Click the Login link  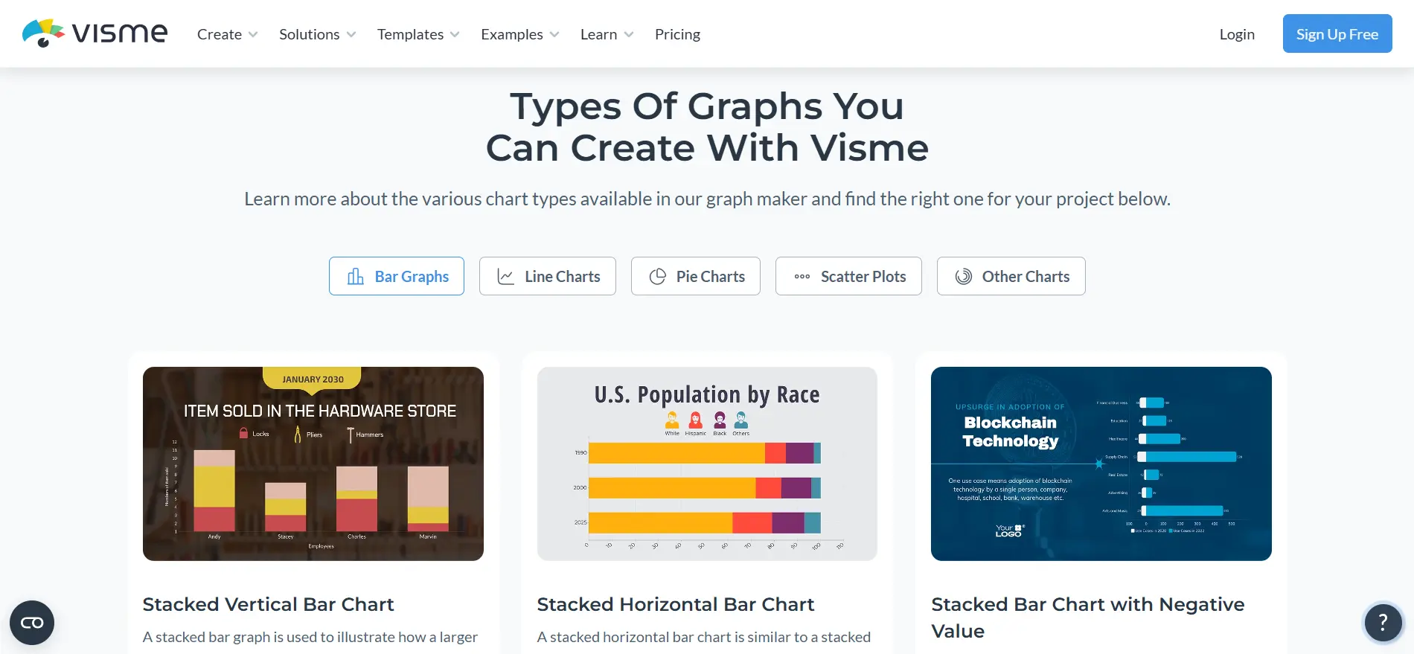tap(1237, 34)
